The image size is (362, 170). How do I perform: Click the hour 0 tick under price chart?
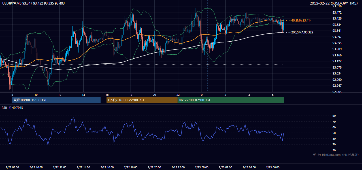pos(202,95)
